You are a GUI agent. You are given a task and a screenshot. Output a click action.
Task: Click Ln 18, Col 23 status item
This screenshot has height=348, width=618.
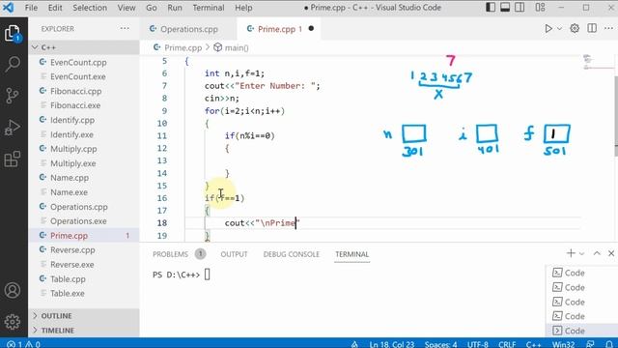point(392,344)
